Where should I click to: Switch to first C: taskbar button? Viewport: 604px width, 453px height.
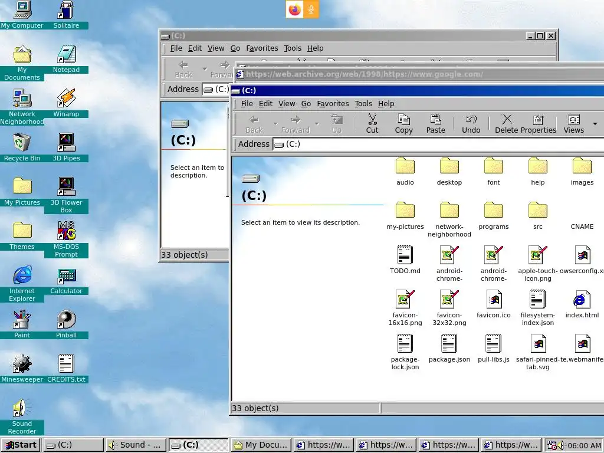point(73,445)
